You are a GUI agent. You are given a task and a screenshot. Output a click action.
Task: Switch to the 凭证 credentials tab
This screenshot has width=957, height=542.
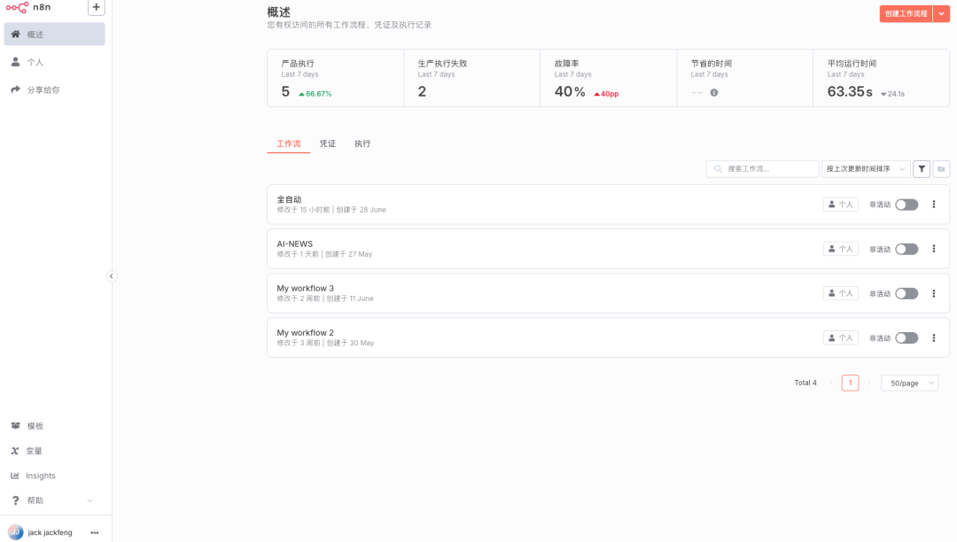(328, 143)
